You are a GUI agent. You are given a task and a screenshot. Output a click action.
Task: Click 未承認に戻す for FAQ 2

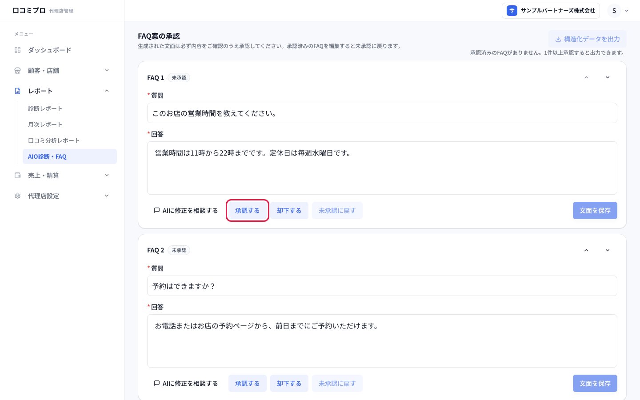coord(337,384)
